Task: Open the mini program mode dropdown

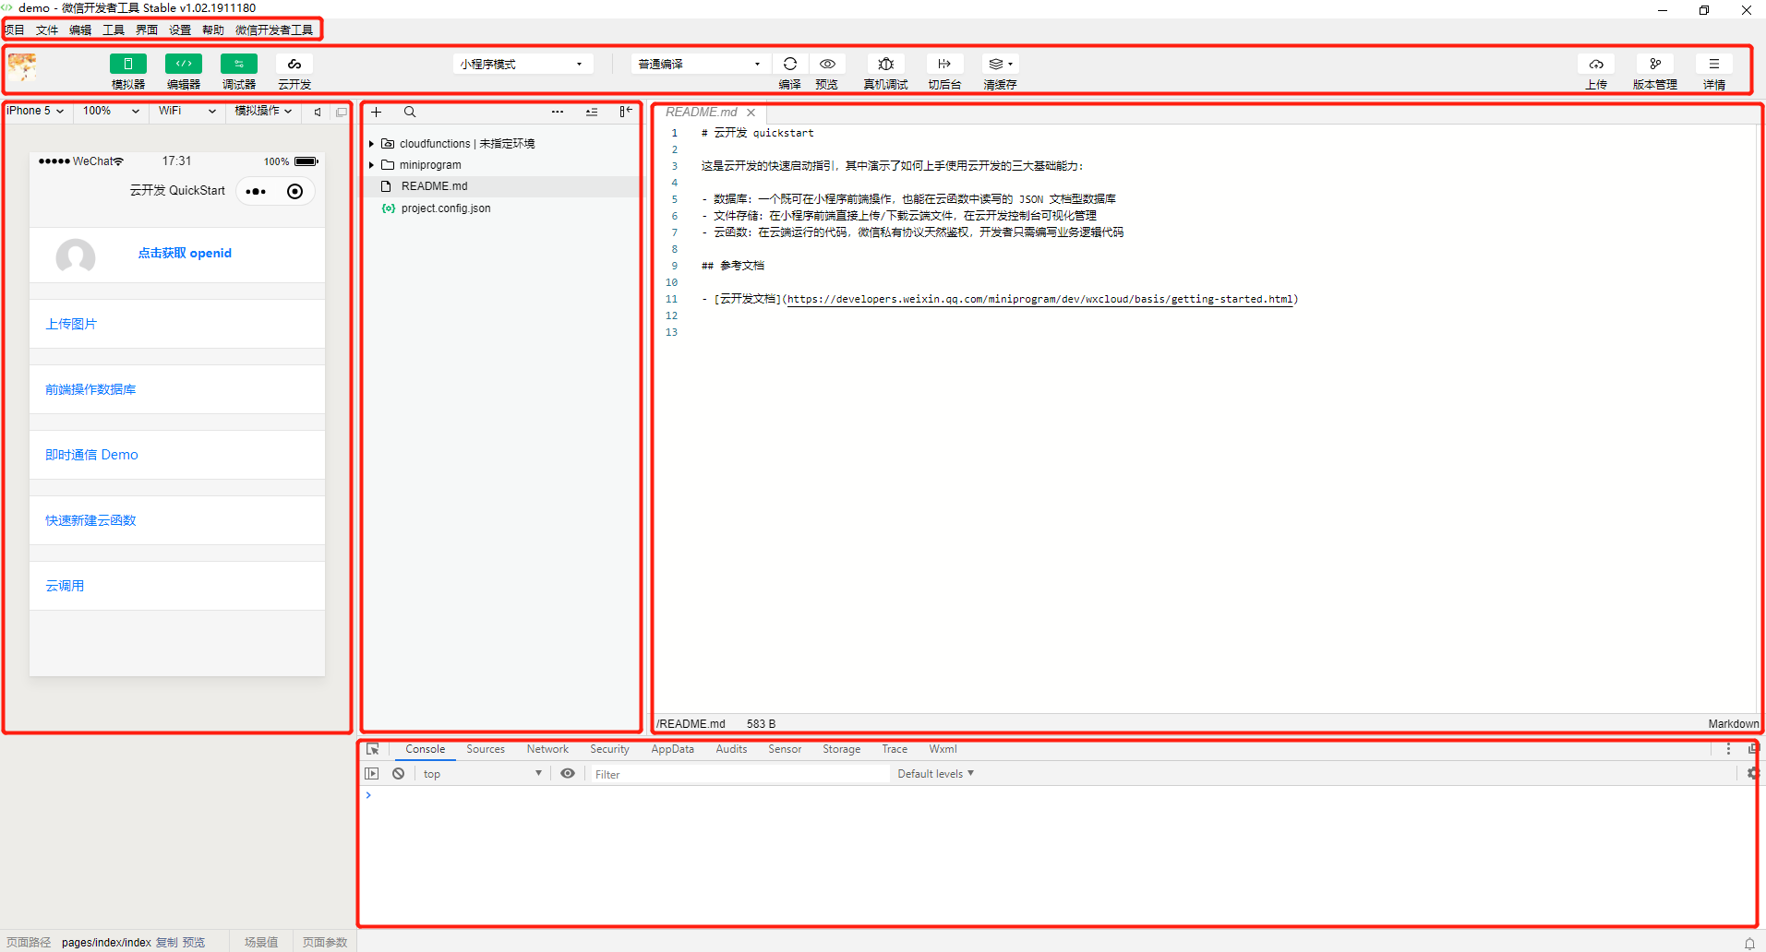Action: tap(522, 64)
